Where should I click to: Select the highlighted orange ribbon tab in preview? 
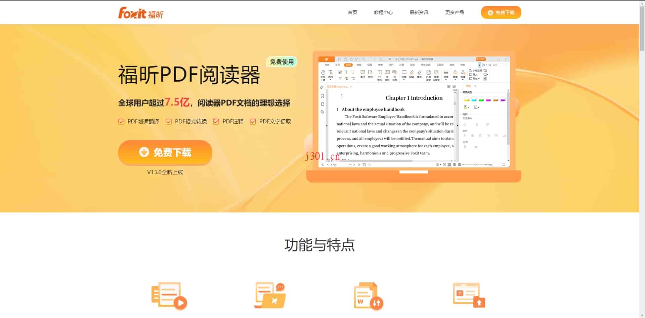[348, 65]
